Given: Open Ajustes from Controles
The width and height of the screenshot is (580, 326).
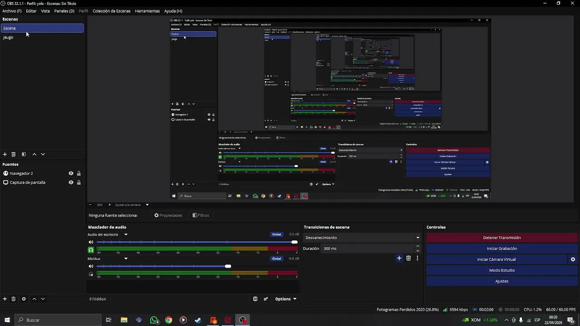Looking at the screenshot, I should click(x=502, y=281).
